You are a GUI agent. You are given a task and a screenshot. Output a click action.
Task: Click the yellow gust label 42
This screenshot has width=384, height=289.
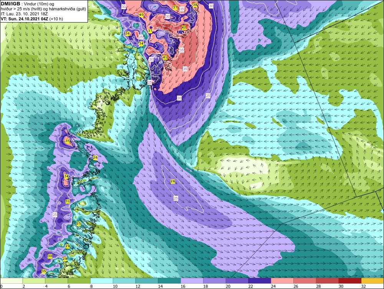click(184, 27)
